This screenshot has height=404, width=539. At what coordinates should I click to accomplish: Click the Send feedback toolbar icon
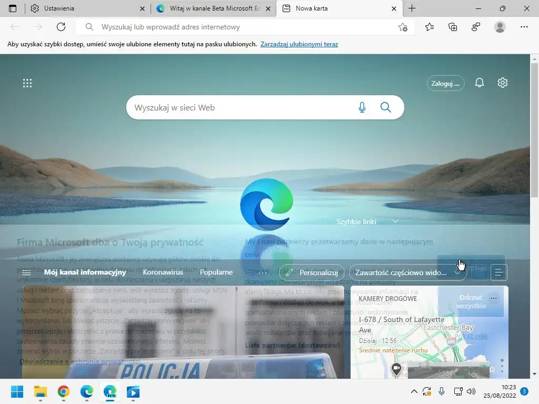476,27
